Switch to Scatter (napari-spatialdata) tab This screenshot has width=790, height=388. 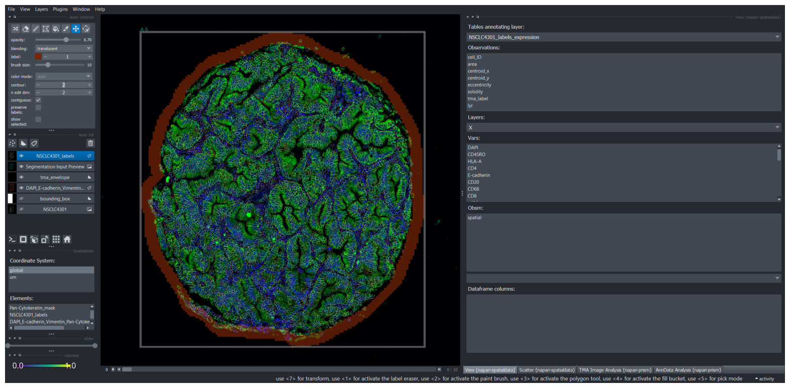pyautogui.click(x=546, y=370)
